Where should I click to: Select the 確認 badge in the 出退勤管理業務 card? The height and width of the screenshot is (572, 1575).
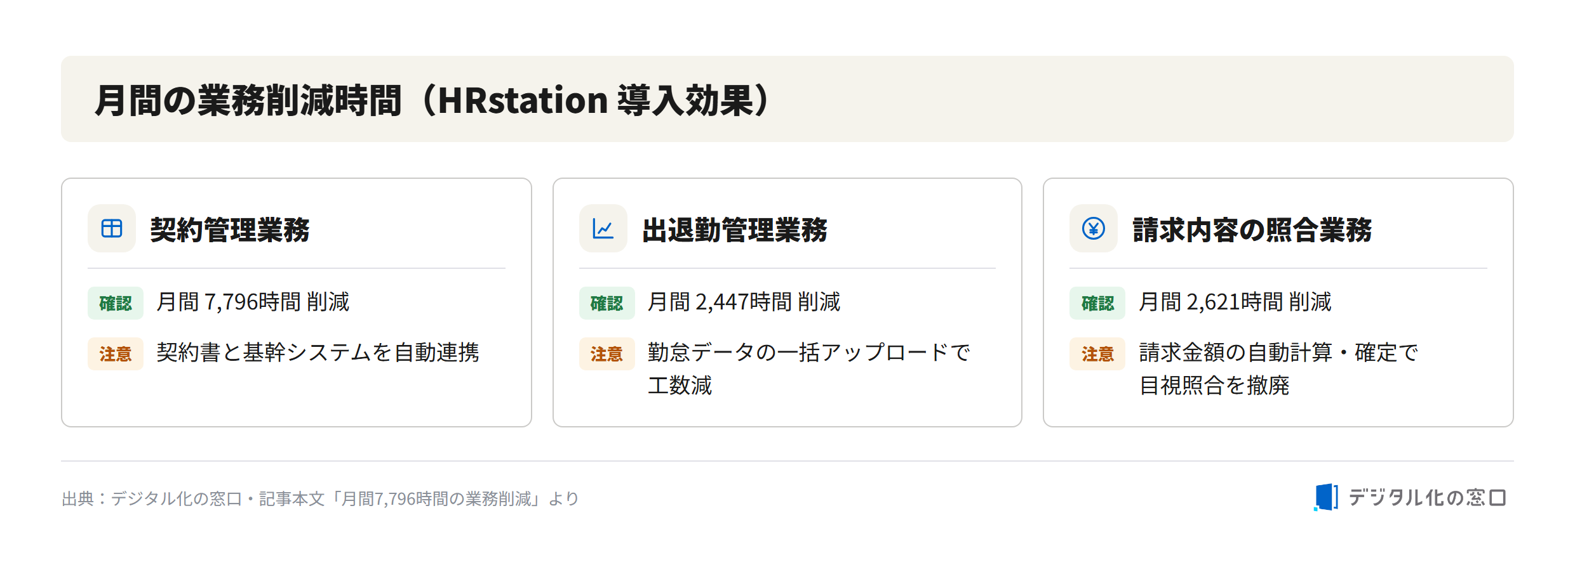(x=607, y=303)
